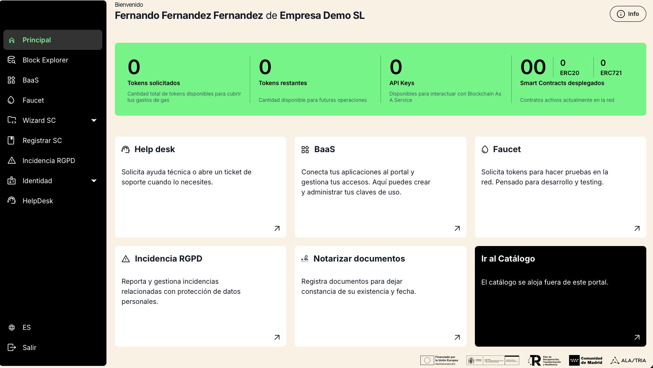Click the ERC721 count label
The height and width of the screenshot is (368, 653).
611,73
